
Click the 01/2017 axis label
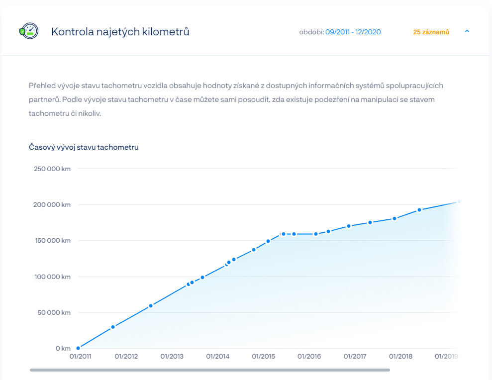click(355, 357)
